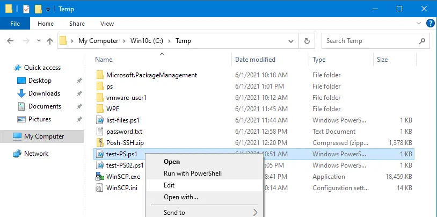The image size is (437, 217).
Task: Click the Properties checkmark icon in title bar
Action: point(26,9)
